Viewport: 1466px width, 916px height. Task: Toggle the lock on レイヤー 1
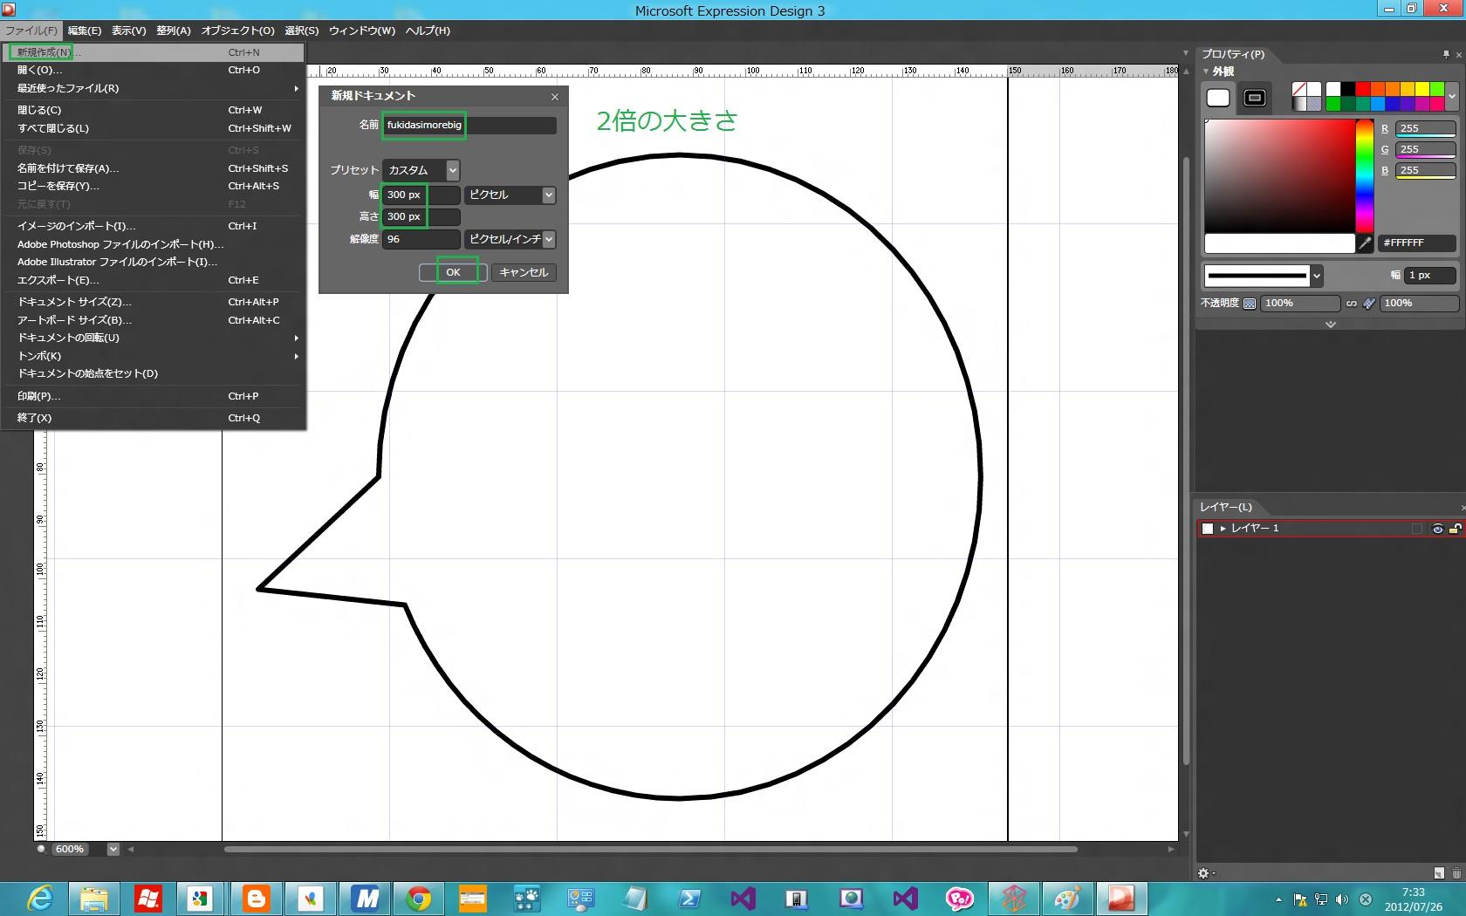(1455, 529)
